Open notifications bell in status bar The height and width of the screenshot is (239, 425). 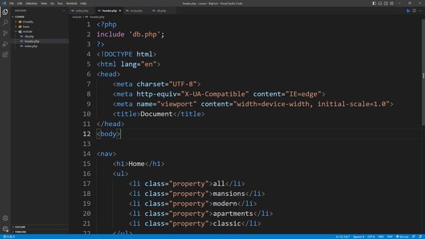point(420,236)
